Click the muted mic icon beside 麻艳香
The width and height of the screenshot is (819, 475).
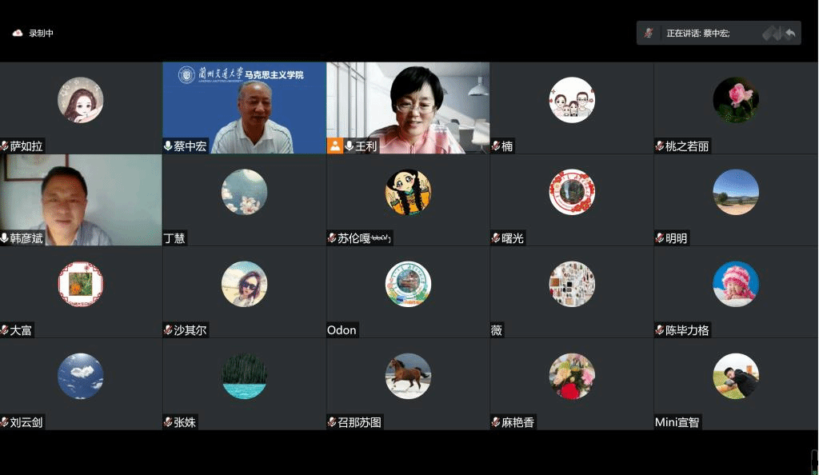[496, 422]
